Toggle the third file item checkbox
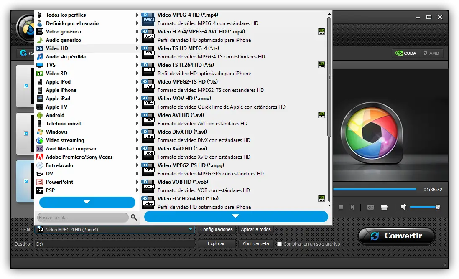 point(26,181)
